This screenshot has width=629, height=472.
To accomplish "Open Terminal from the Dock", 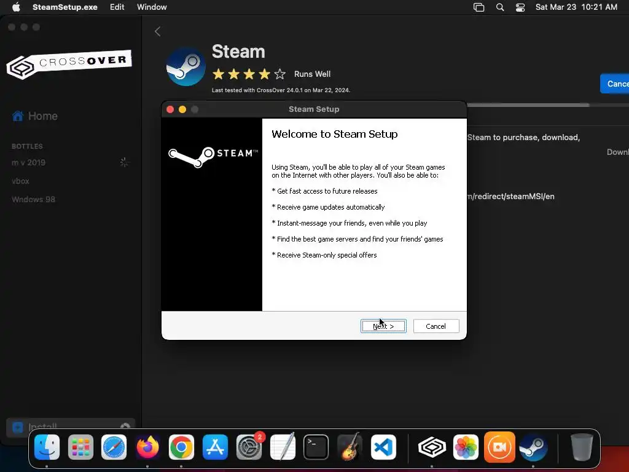I will pyautogui.click(x=316, y=447).
